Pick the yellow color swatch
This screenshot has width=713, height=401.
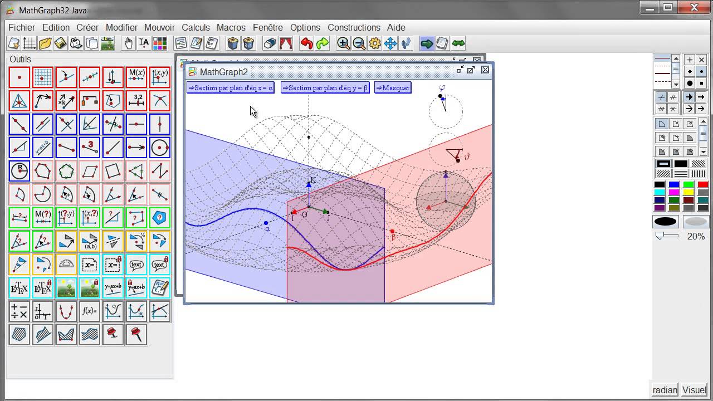pos(688,193)
